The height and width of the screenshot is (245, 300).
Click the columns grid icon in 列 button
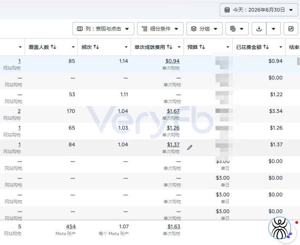[x=80, y=29]
